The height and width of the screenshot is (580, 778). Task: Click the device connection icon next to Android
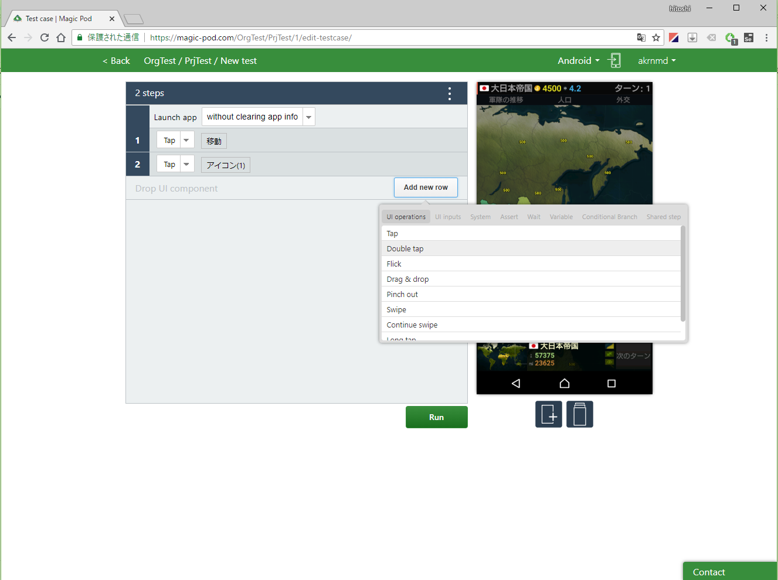click(614, 60)
